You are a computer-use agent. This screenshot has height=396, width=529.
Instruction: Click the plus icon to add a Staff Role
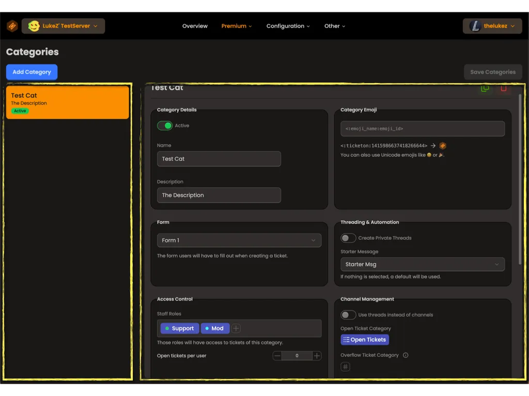(x=236, y=328)
